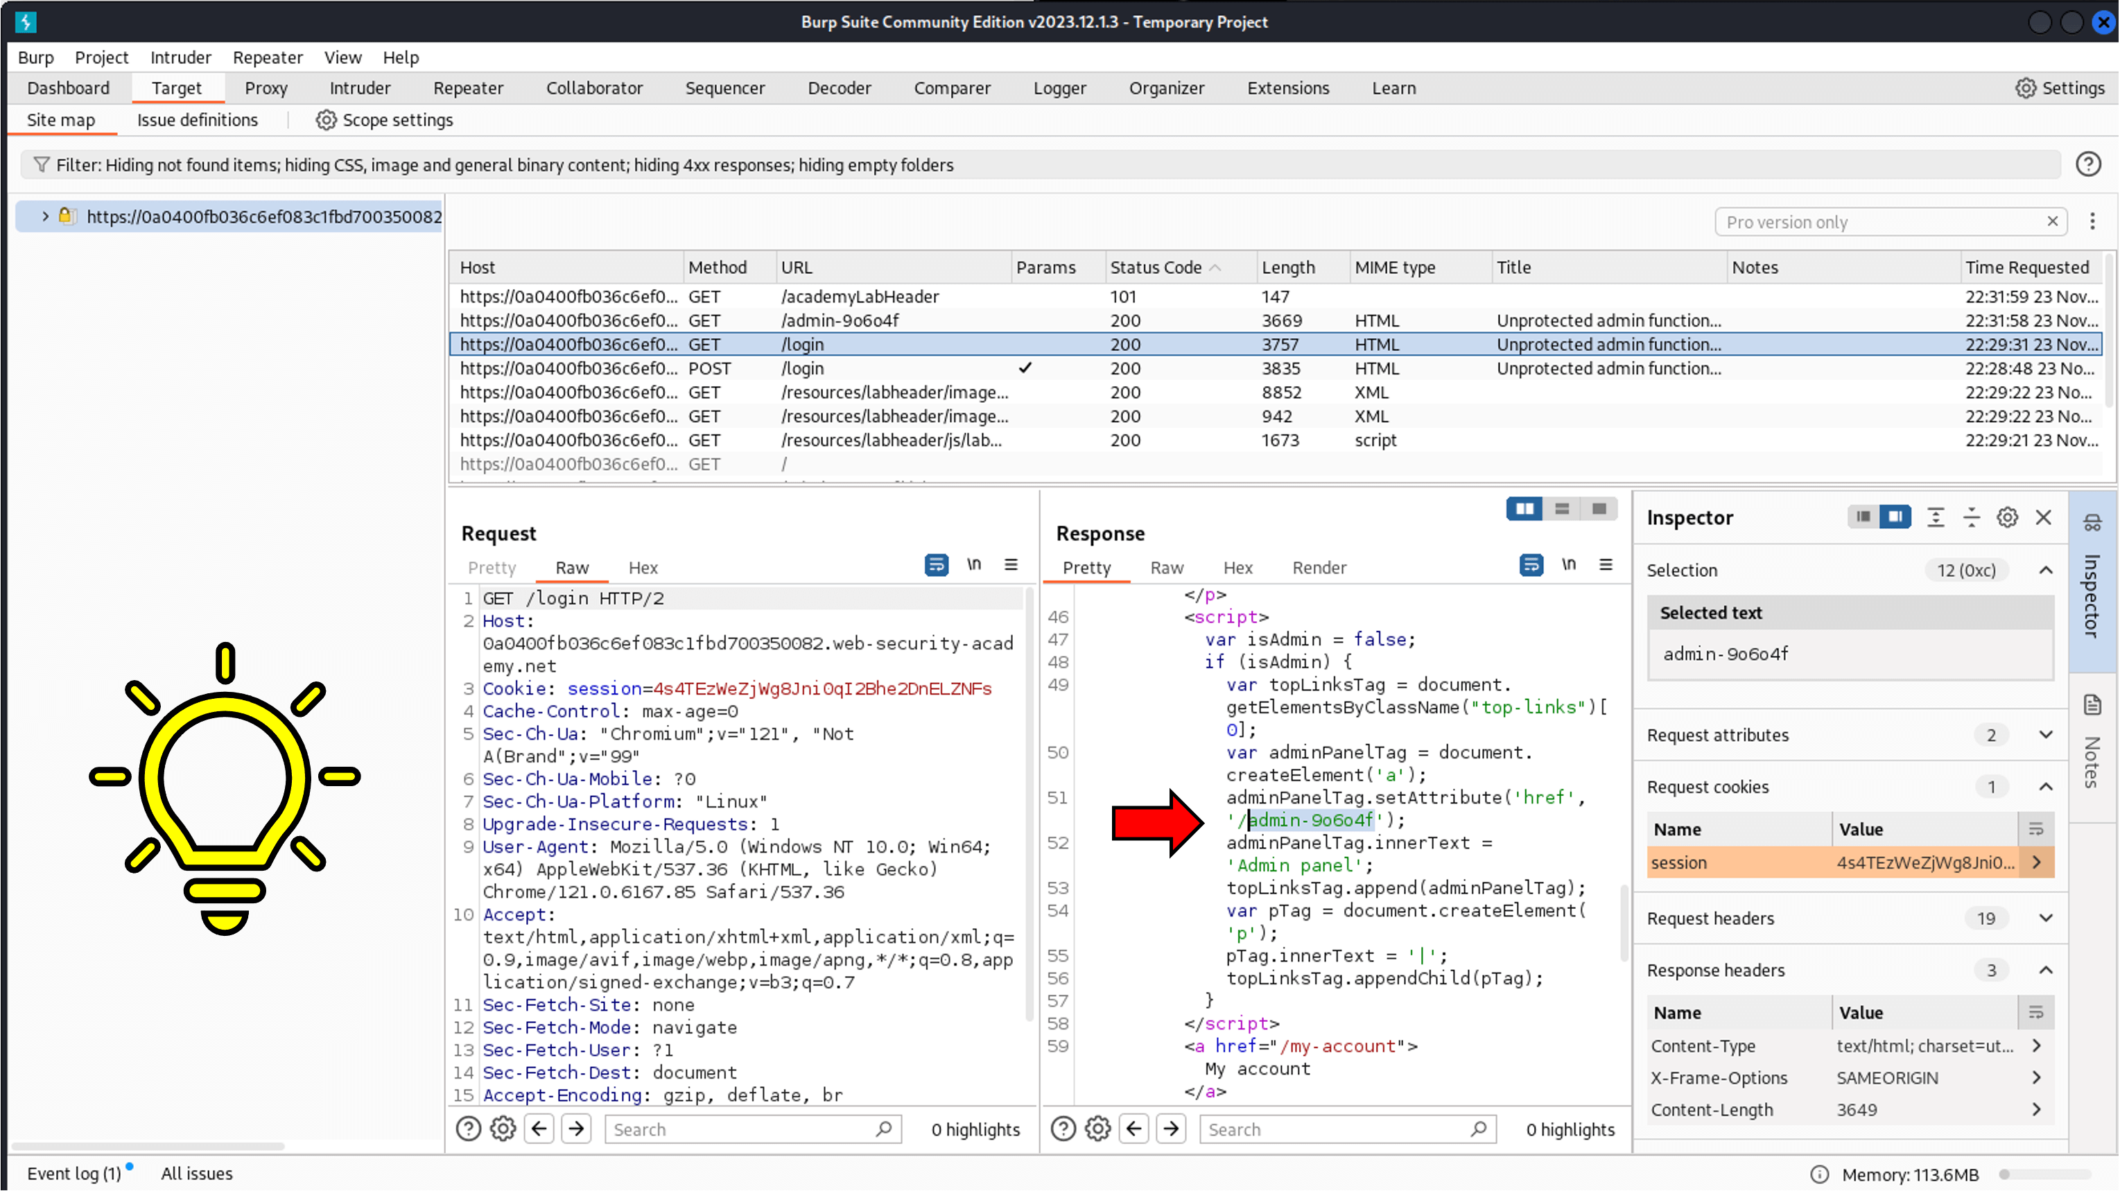Collapse Request cookies section
The width and height of the screenshot is (2120, 1191).
click(x=2046, y=787)
